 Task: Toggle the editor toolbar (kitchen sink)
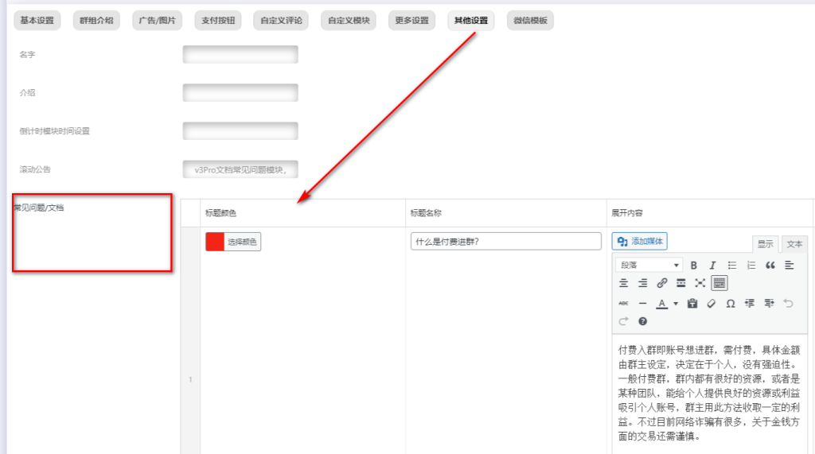coord(719,283)
